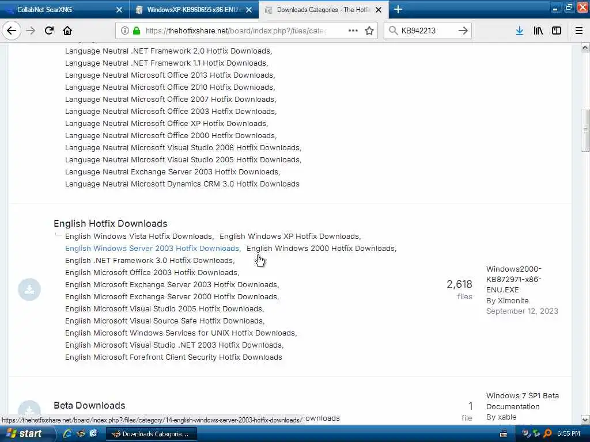Open English Visual Studio .NET 2003 link
Viewport: 590px width, 442px height.
coord(173,345)
